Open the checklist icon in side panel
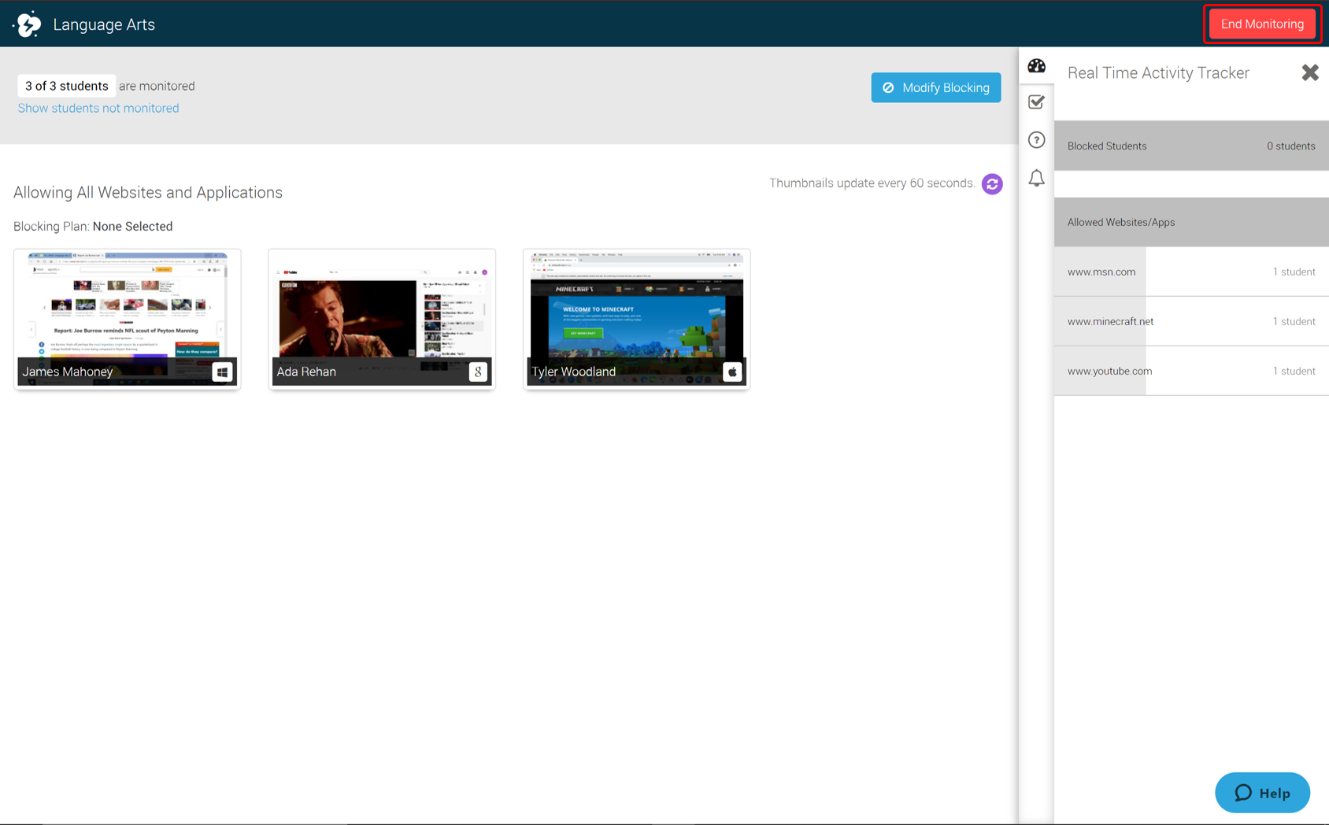This screenshot has width=1329, height=825. point(1036,102)
